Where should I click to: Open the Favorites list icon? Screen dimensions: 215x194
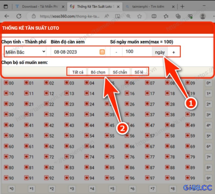(166, 16)
